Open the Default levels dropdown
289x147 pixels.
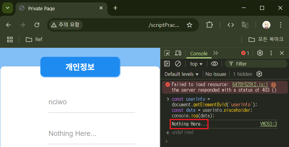(182, 74)
